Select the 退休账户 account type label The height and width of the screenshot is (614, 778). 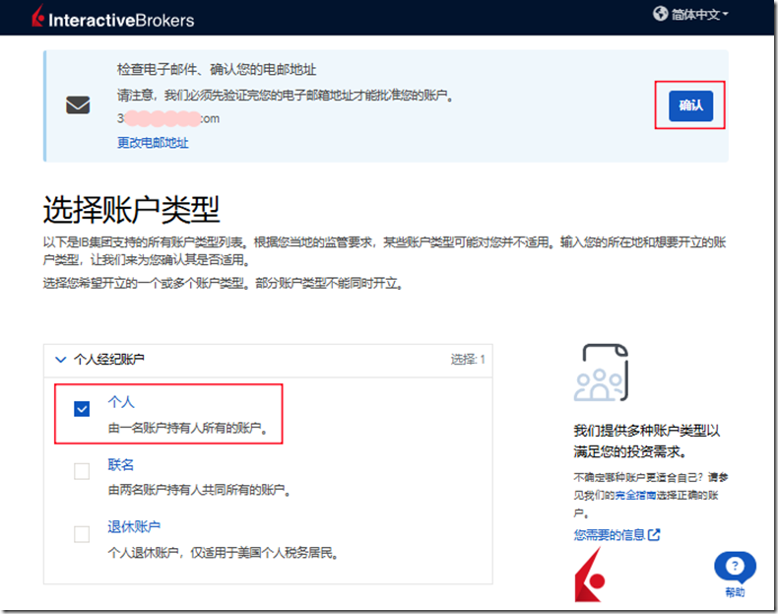pyautogui.click(x=134, y=527)
